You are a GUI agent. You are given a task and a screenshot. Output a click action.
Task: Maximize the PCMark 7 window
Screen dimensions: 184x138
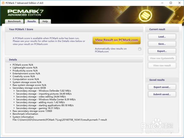[171, 3]
